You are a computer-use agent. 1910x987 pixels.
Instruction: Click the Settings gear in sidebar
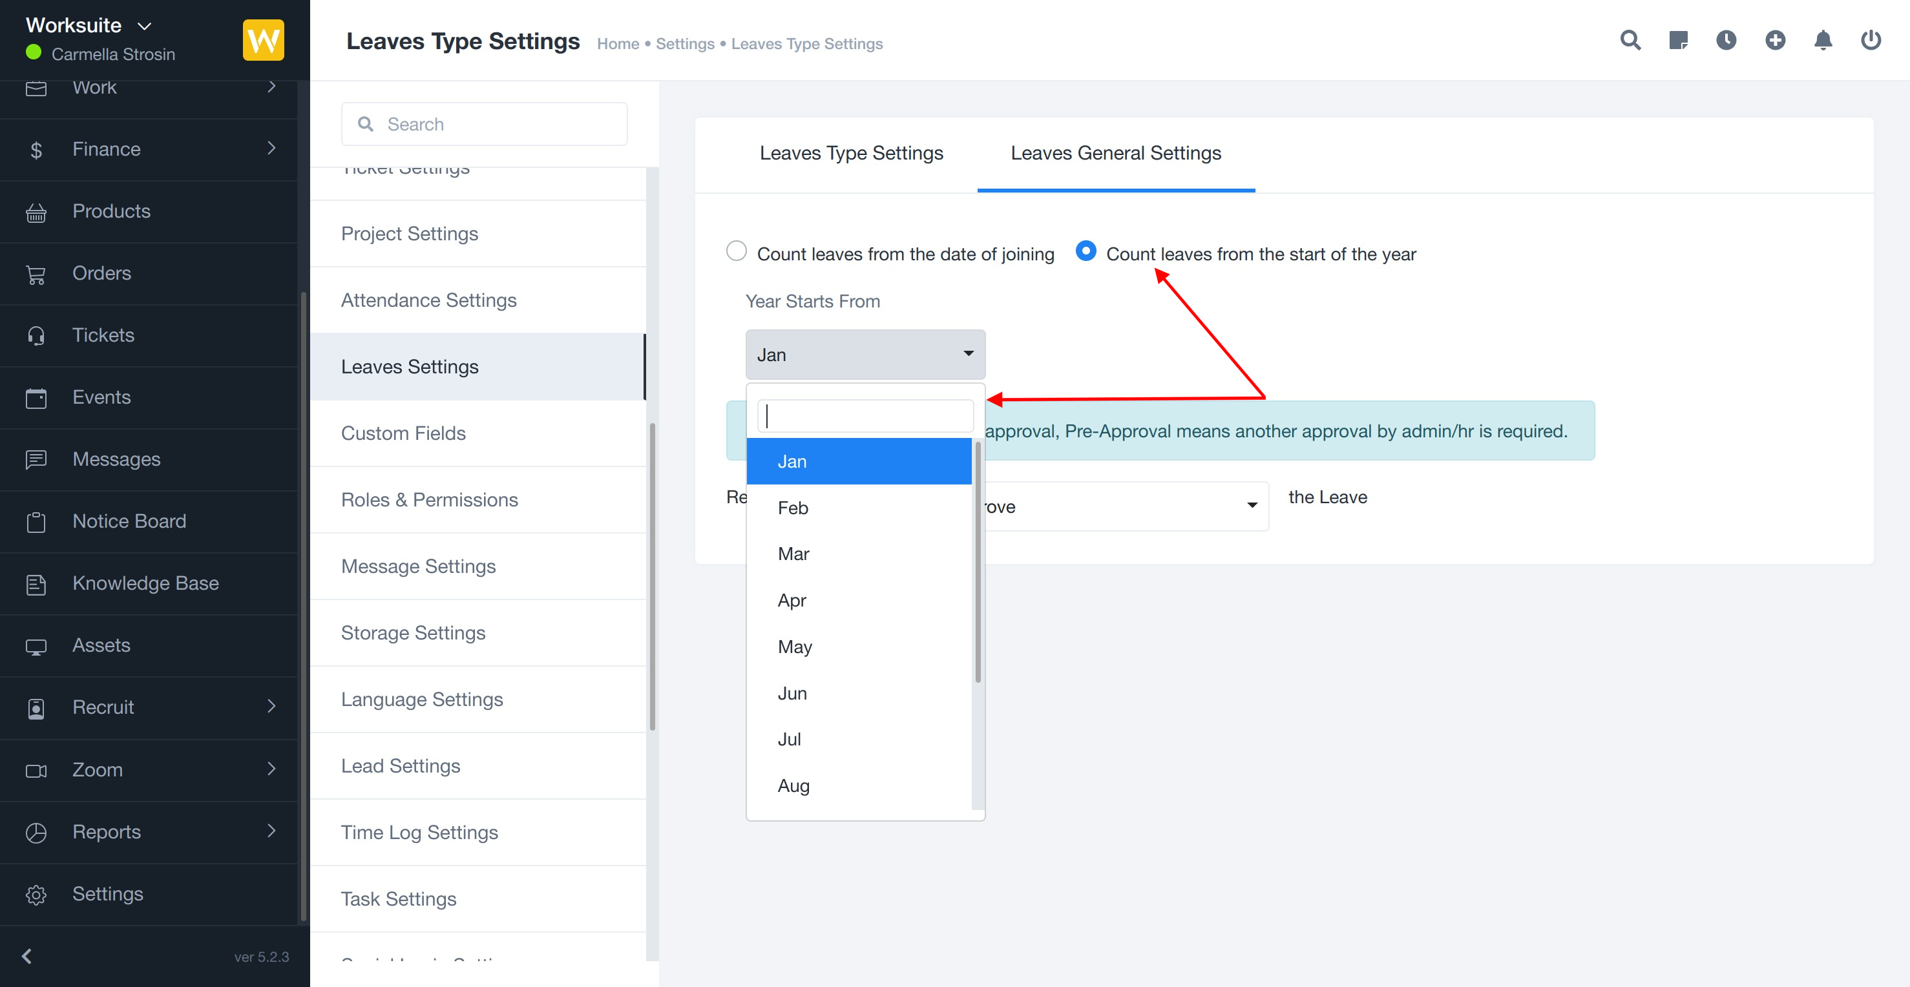(36, 895)
